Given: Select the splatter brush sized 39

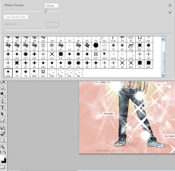Looking at the screenshot, I should coord(52,46).
